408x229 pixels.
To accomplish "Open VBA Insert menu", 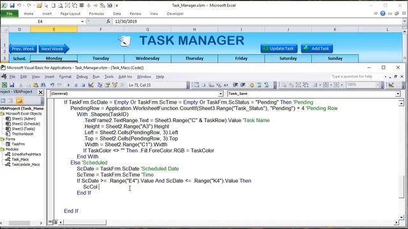I will (50, 76).
